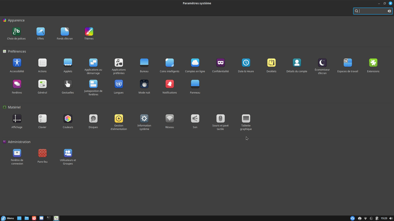
Task: Open Comptes en ligne
Action: [195, 66]
